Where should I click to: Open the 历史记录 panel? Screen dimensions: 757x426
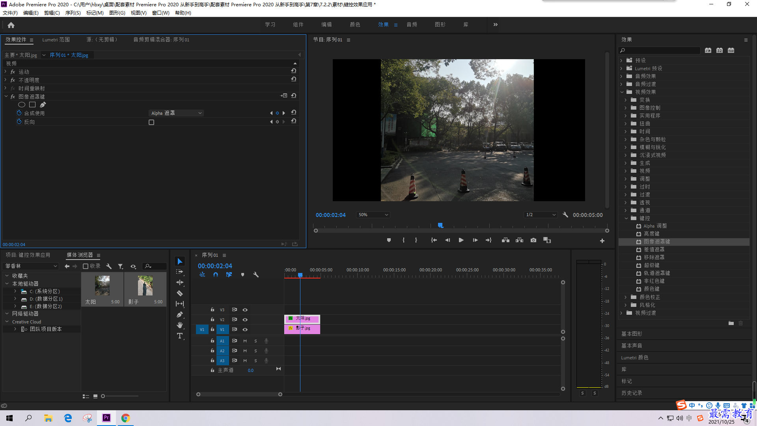pyautogui.click(x=632, y=393)
